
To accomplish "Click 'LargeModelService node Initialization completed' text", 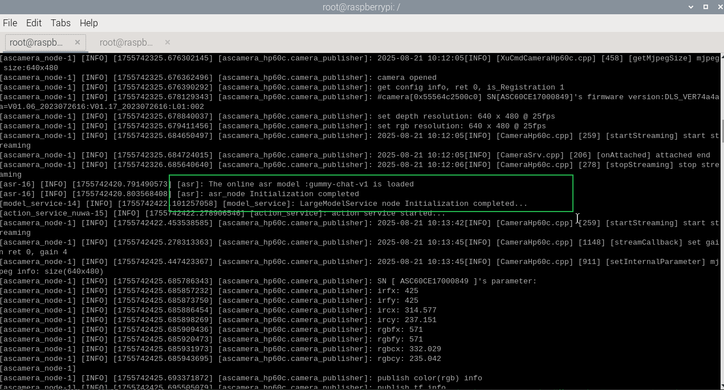I will pyautogui.click(x=417, y=204).
